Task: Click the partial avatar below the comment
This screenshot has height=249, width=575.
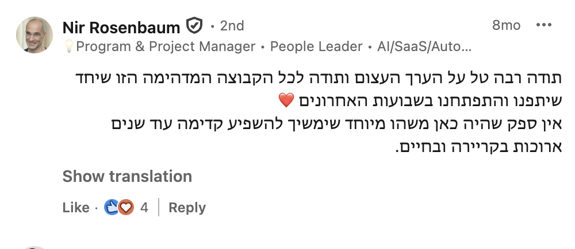Action: pos(35,247)
